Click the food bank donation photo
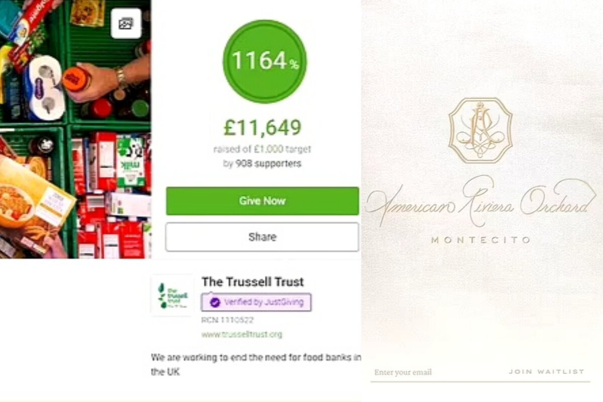 tap(75, 129)
